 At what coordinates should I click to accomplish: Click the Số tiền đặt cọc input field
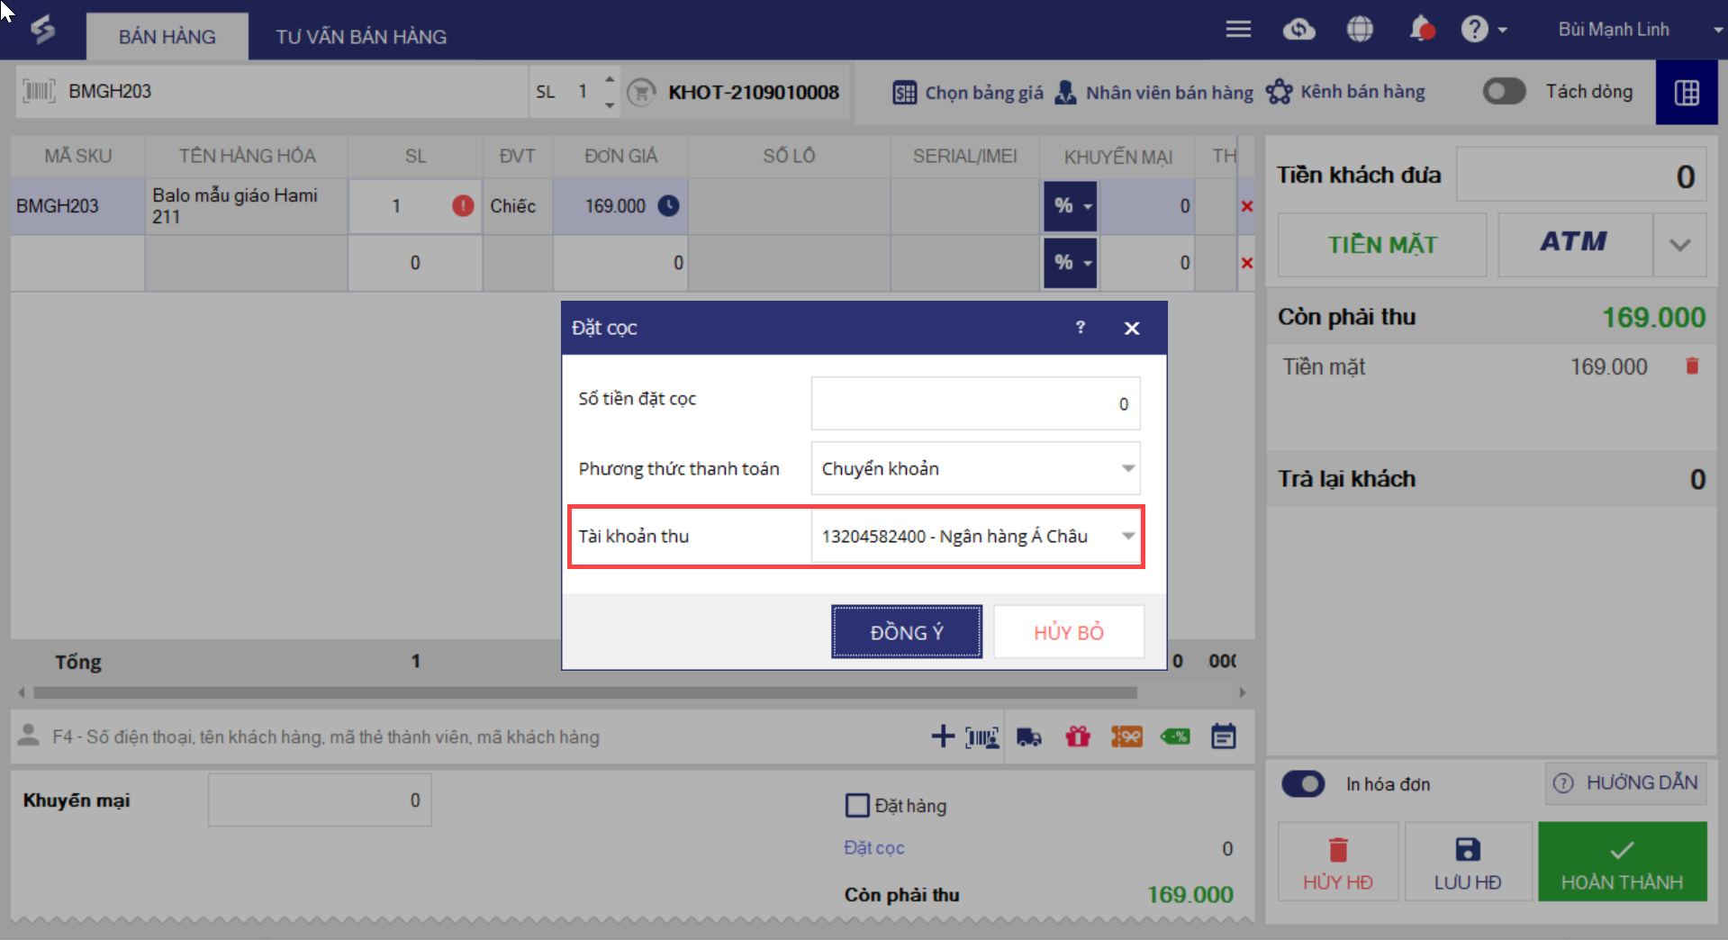[x=974, y=404]
